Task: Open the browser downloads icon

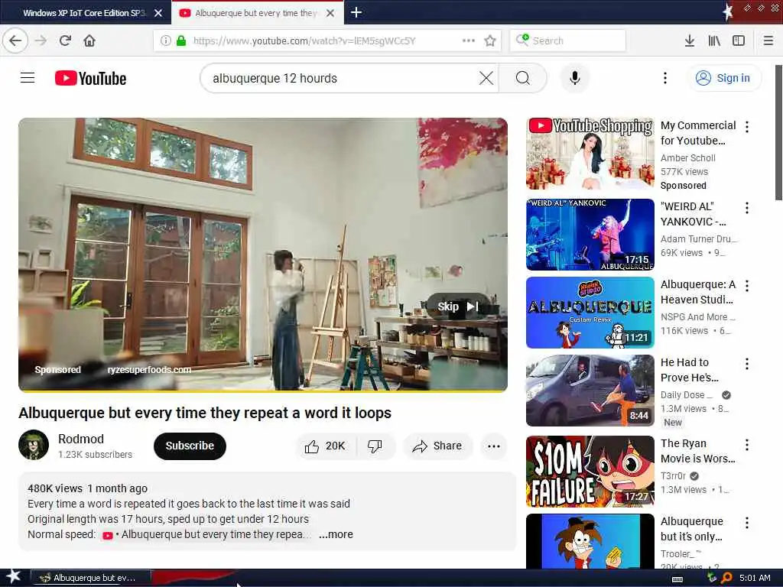Action: coord(690,41)
